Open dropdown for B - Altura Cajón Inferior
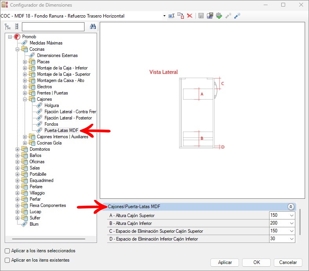This screenshot has width=309, height=271. (x=292, y=223)
